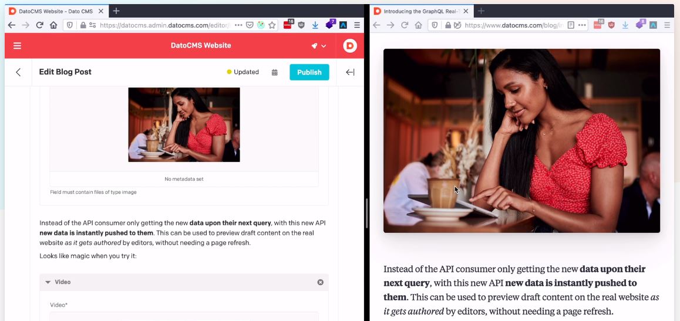Viewport: 680px width, 321px height.
Task: Click the scrollbar between the two browser windows
Action: click(366, 213)
